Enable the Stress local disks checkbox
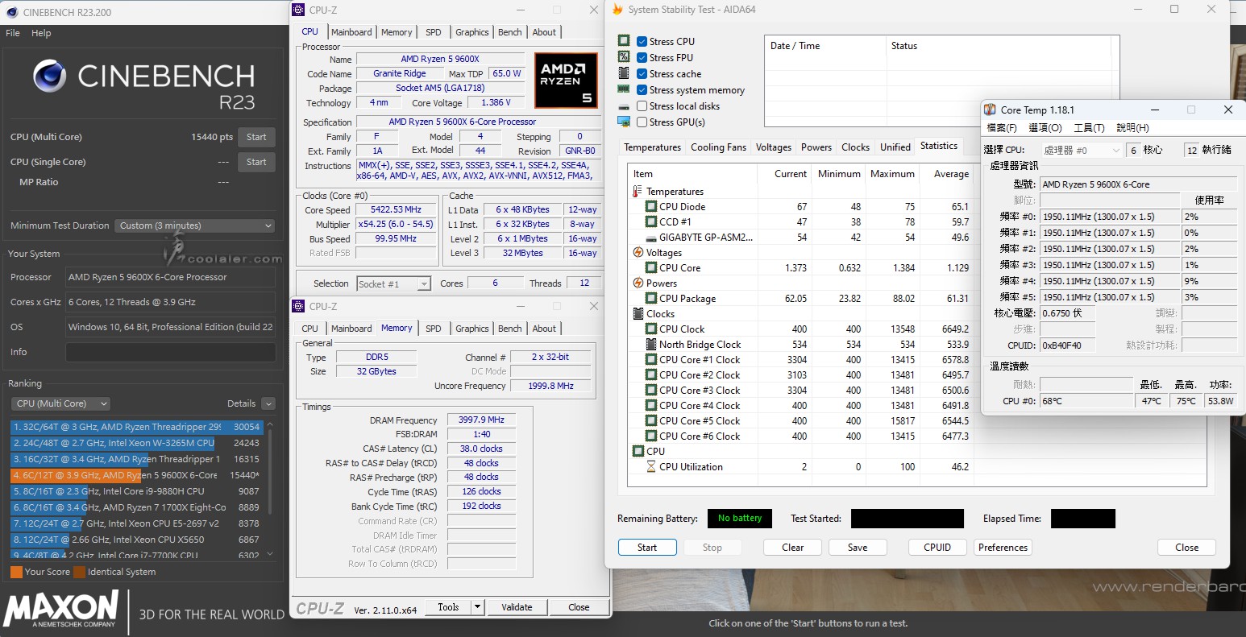The height and width of the screenshot is (637, 1246). (642, 106)
